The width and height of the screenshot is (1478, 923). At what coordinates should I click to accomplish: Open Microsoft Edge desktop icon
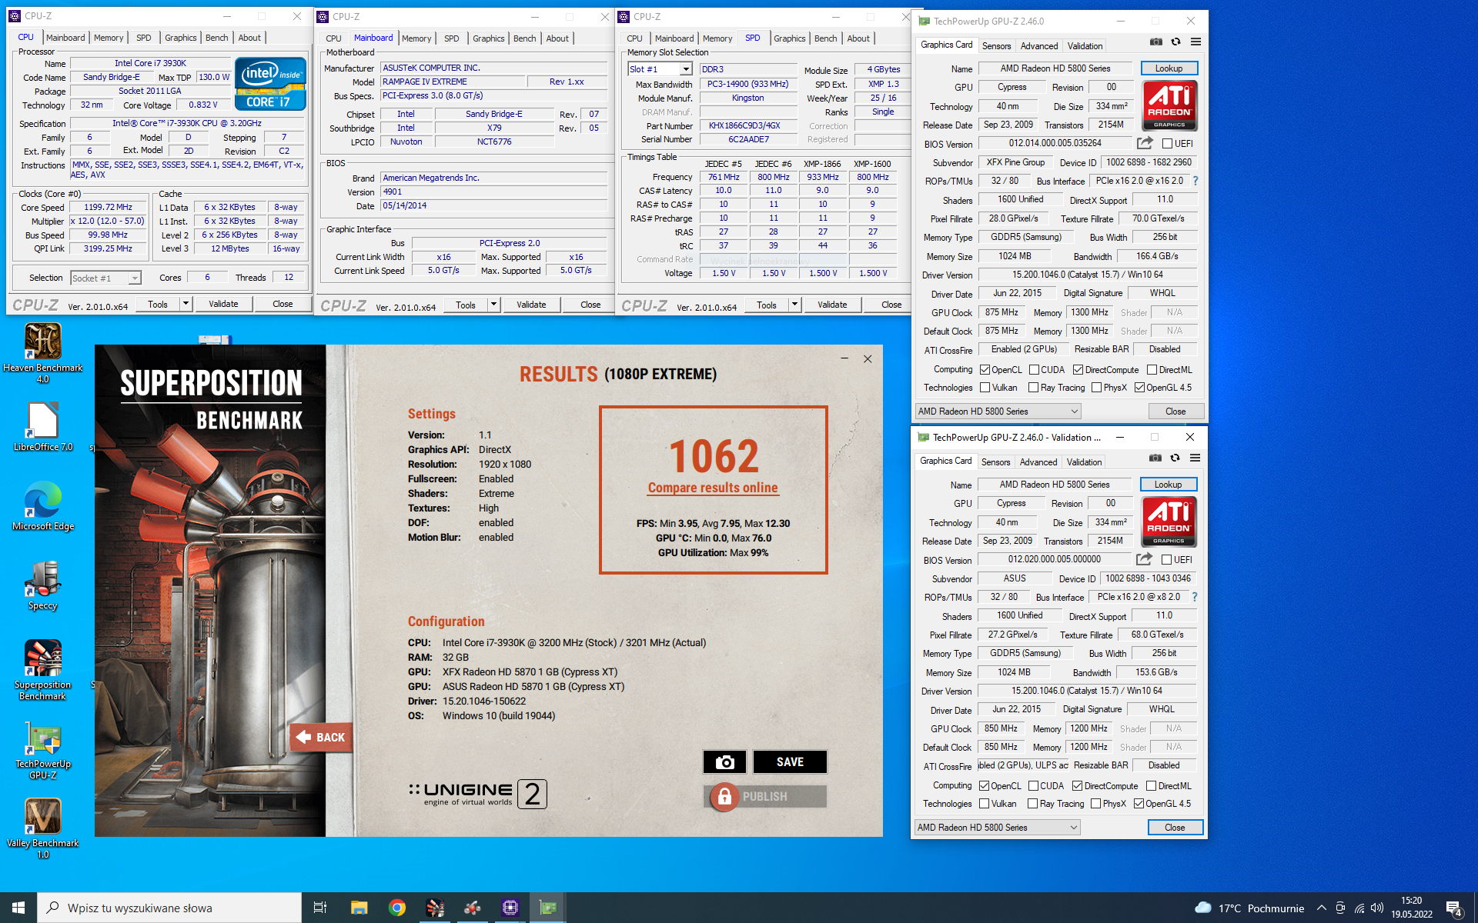pyautogui.click(x=43, y=506)
